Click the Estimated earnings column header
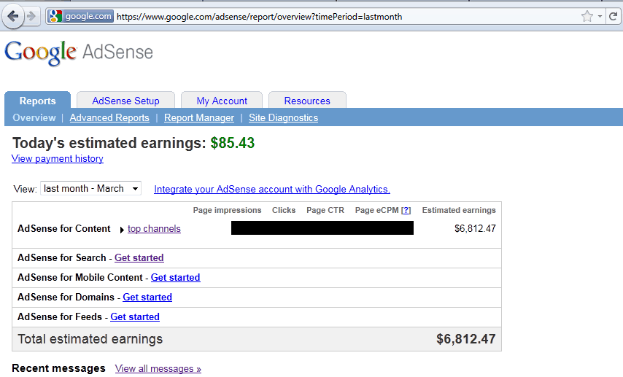The width and height of the screenshot is (623, 377). pos(459,210)
